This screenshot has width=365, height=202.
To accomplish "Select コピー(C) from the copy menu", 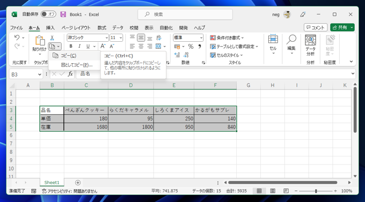I will [74, 56].
